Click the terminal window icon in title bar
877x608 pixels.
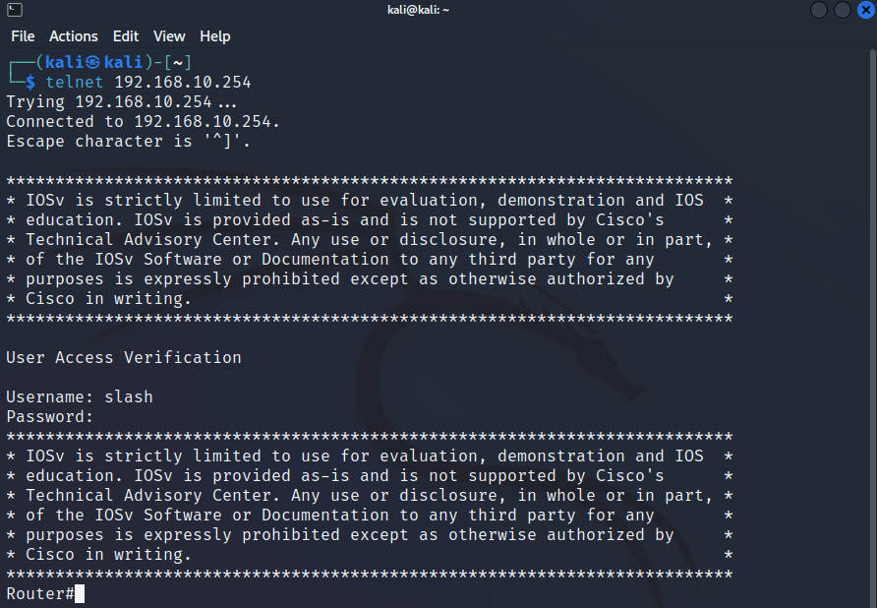click(13, 10)
